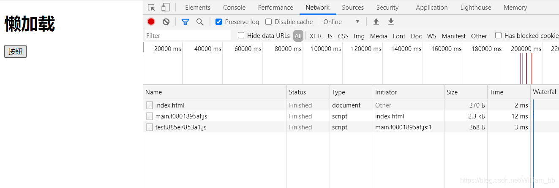Sort requests by the Size column header

(x=452, y=92)
